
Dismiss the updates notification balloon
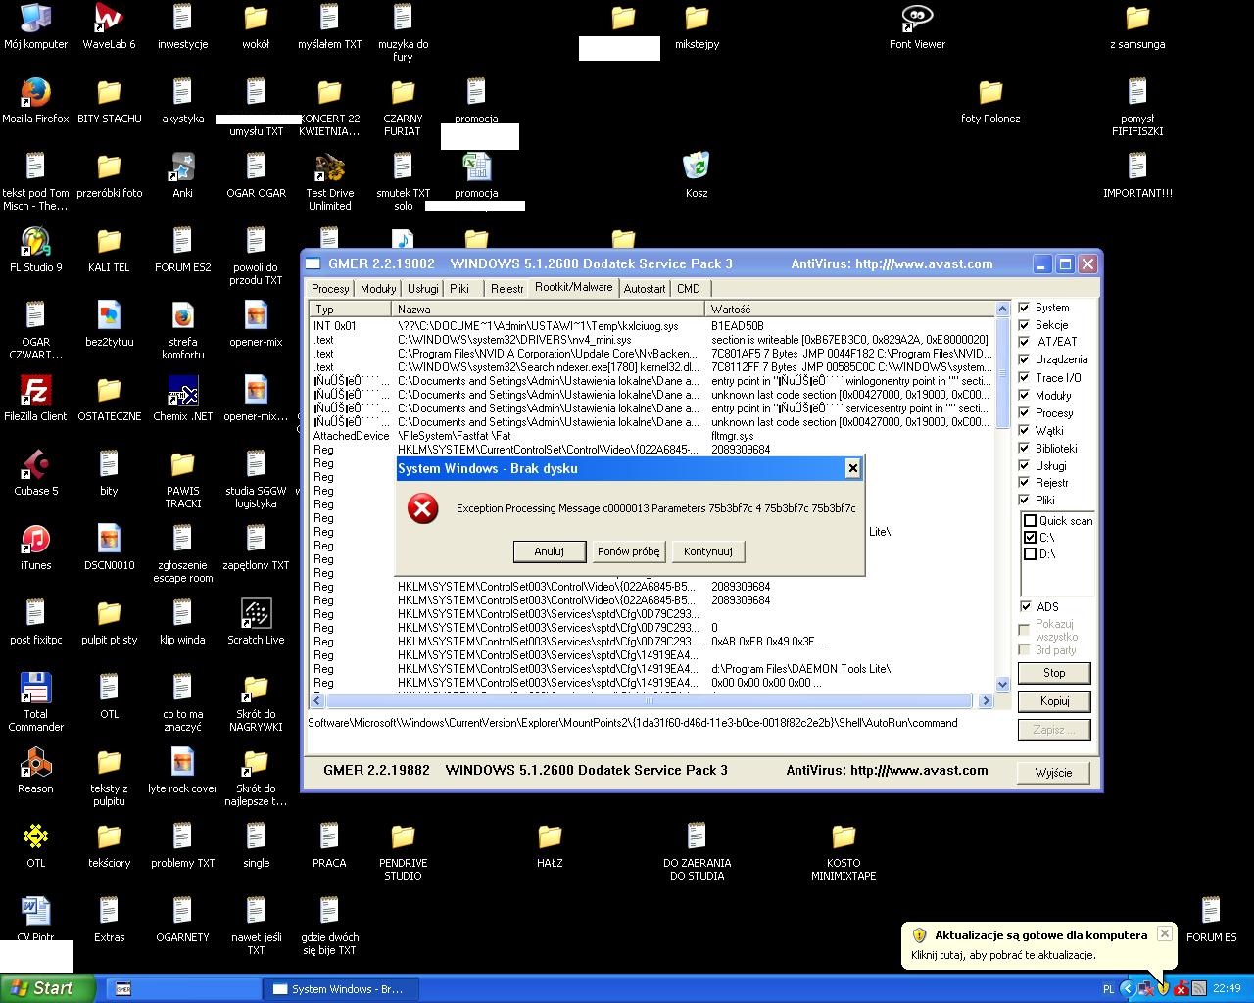point(1164,933)
